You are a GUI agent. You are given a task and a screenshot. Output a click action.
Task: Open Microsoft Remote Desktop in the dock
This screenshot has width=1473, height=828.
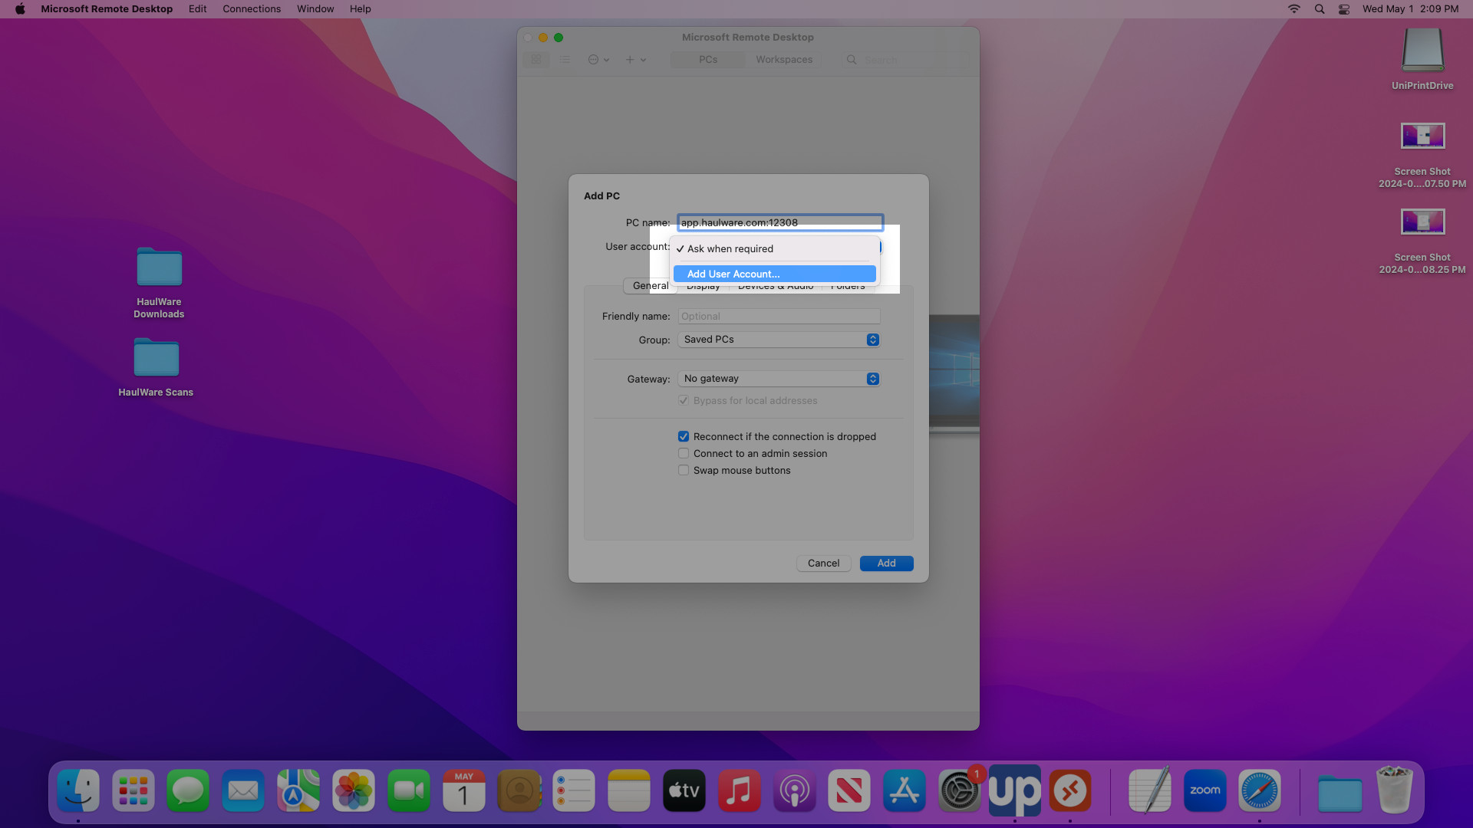1069,790
